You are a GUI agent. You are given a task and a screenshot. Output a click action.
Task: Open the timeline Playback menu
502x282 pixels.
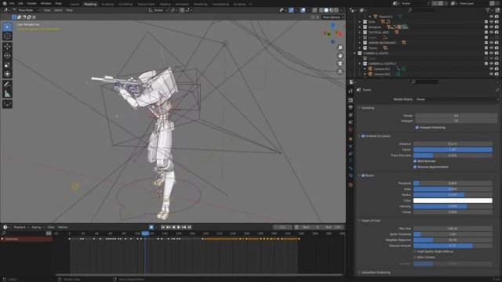20,227
